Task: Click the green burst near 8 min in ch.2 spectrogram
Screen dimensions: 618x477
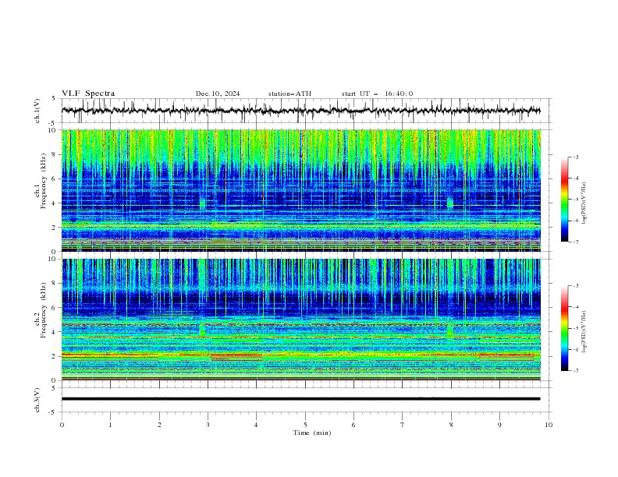Action: coord(450,330)
